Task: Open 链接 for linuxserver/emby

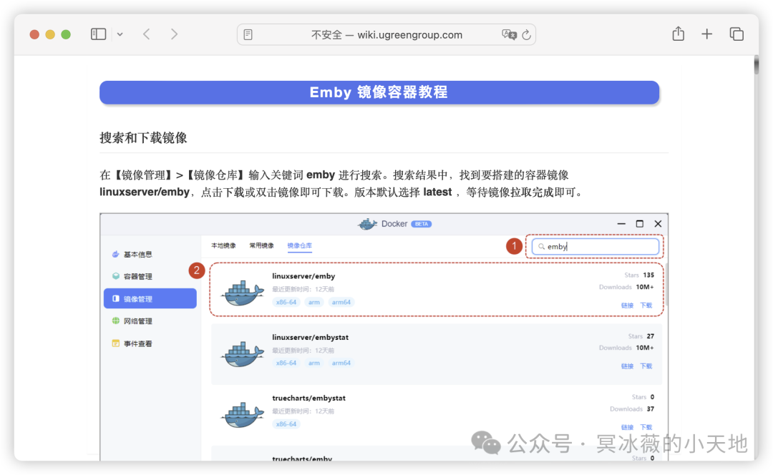Action: point(627,305)
